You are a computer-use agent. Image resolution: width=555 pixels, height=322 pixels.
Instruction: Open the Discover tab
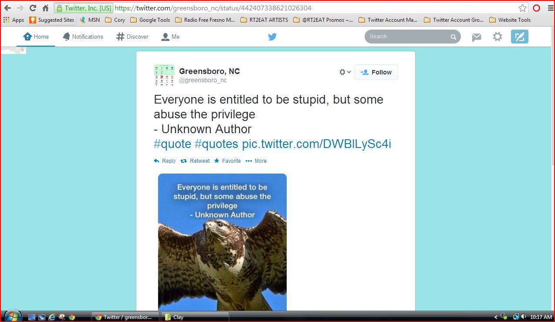(132, 37)
